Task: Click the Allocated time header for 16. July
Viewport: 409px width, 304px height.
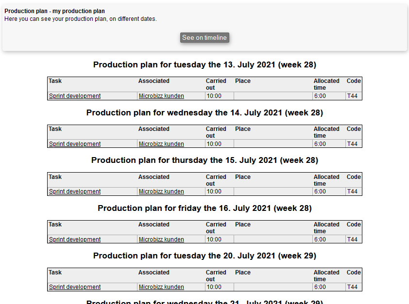Action: [326, 227]
